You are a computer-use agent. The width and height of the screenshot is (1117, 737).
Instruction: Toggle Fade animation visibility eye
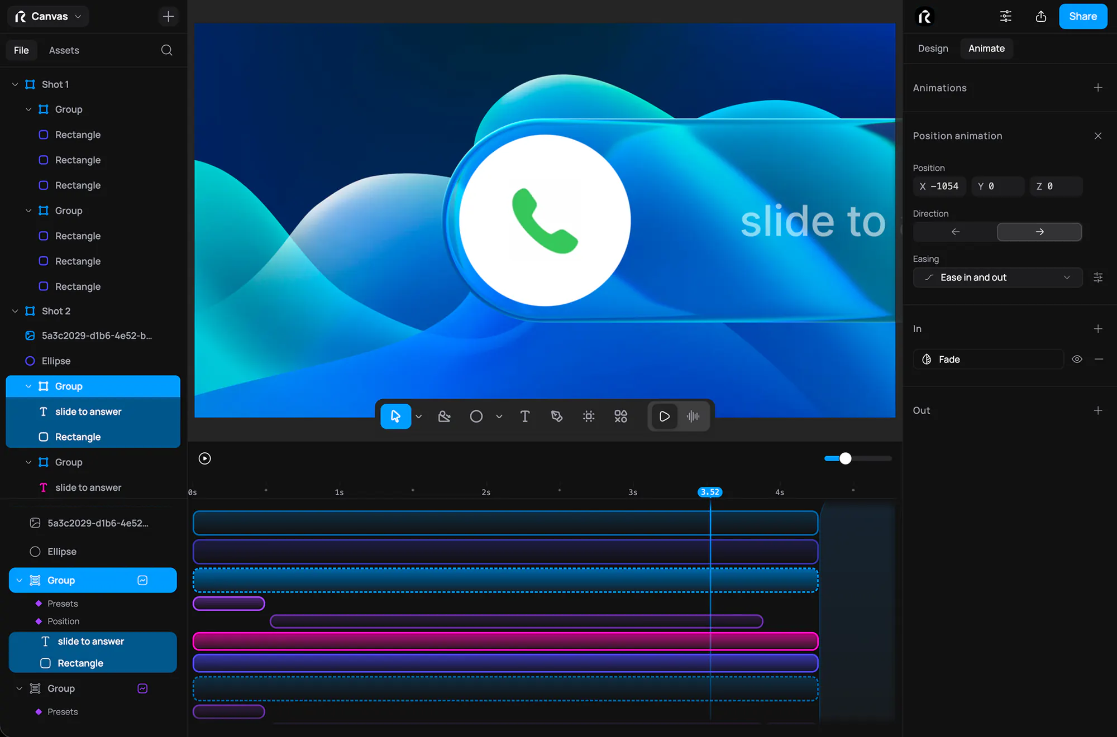pyautogui.click(x=1077, y=360)
